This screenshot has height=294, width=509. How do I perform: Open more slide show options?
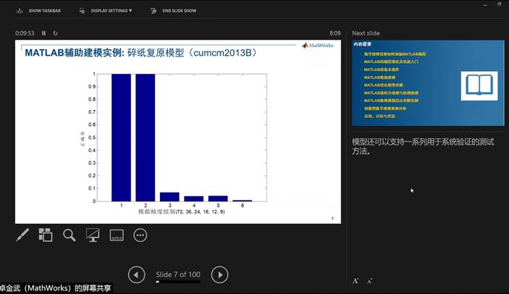point(140,235)
